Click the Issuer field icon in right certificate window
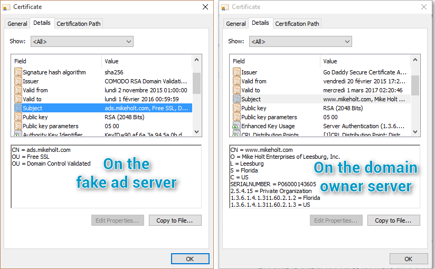The width and height of the screenshot is (435, 269). coord(237,72)
